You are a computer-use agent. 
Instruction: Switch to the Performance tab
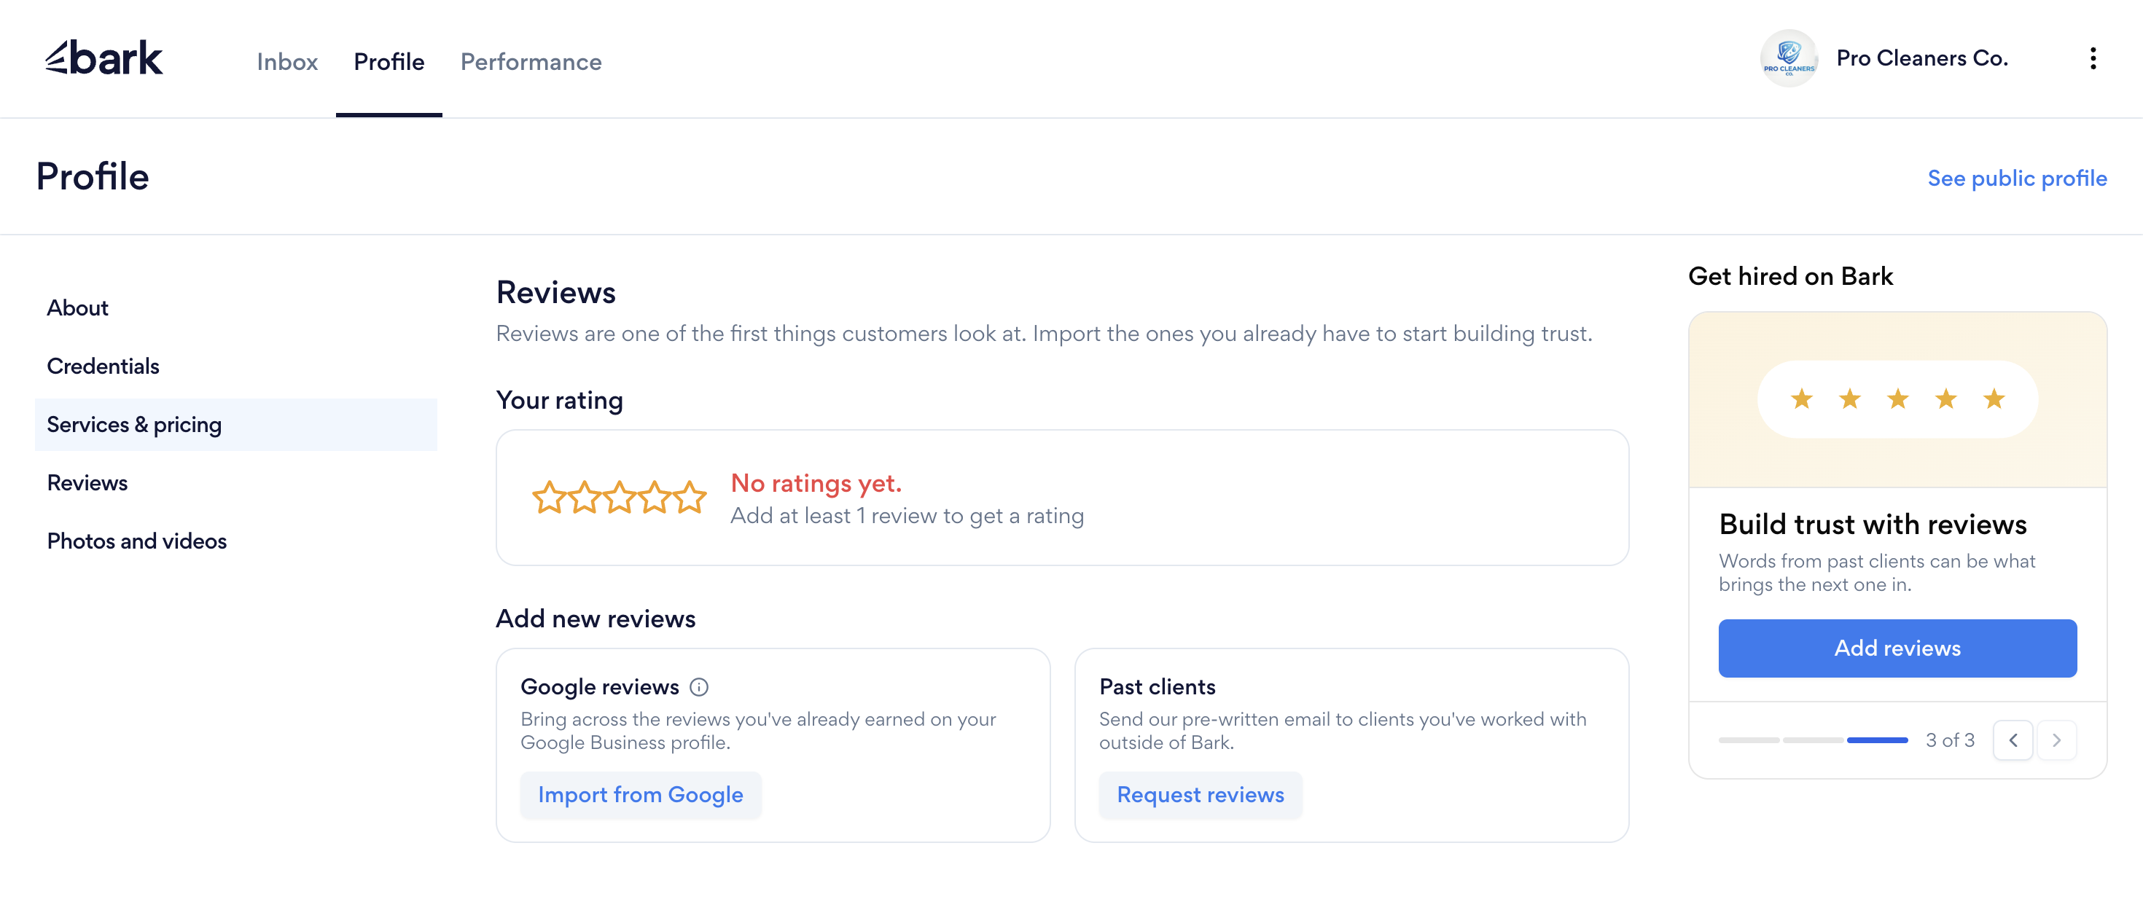531,61
